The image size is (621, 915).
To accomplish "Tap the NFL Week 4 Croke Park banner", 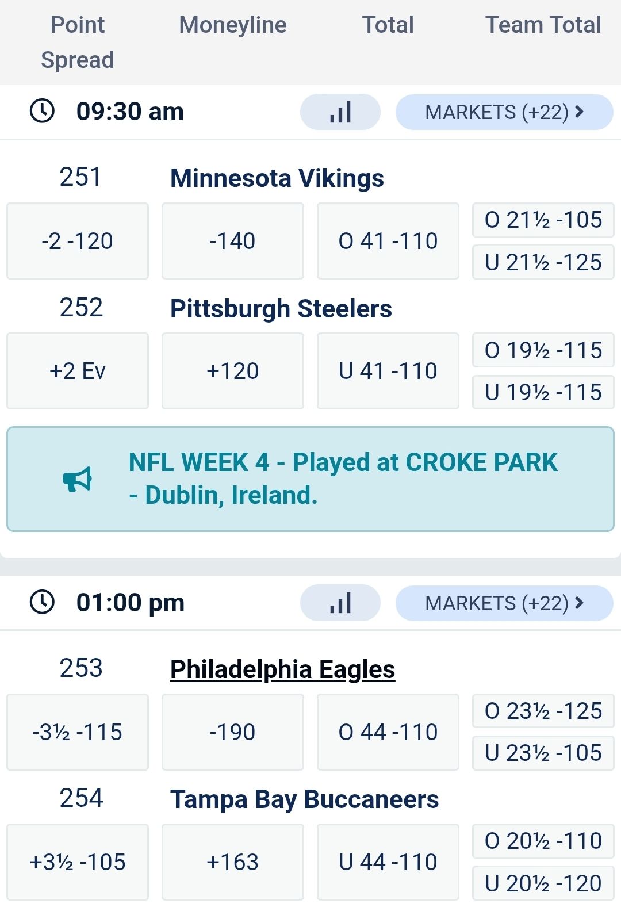I will pyautogui.click(x=343, y=478).
